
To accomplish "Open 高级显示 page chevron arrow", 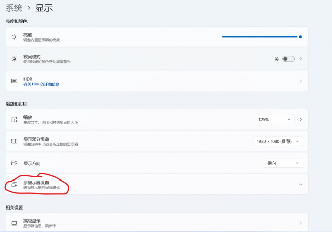I will pos(301,223).
